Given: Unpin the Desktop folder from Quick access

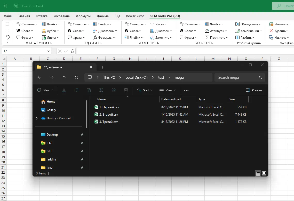Looking at the screenshot, I should (82, 135).
